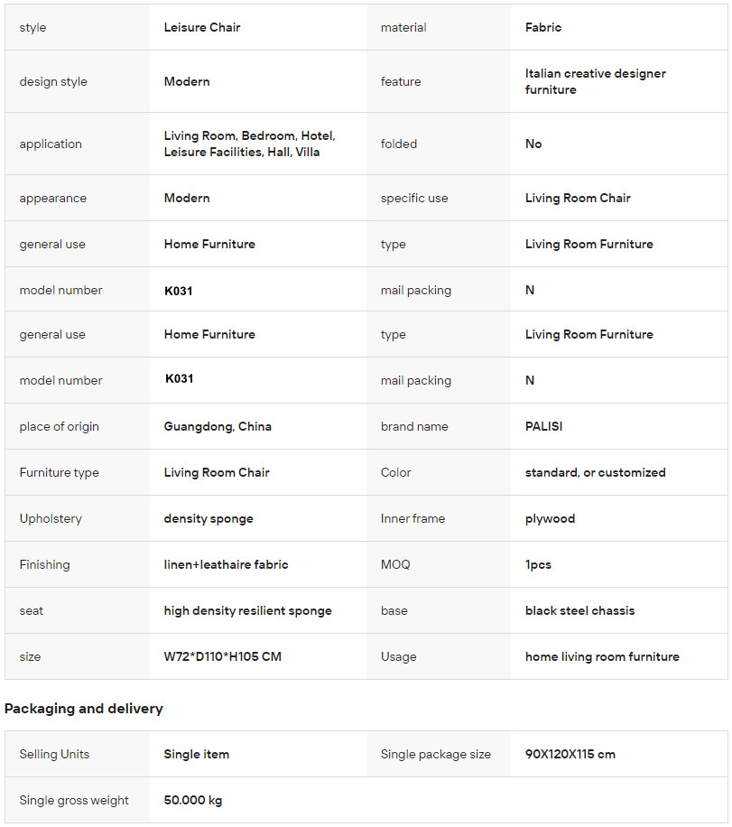
Task: Click the 'standard, or customized' color value
Action: 595,472
